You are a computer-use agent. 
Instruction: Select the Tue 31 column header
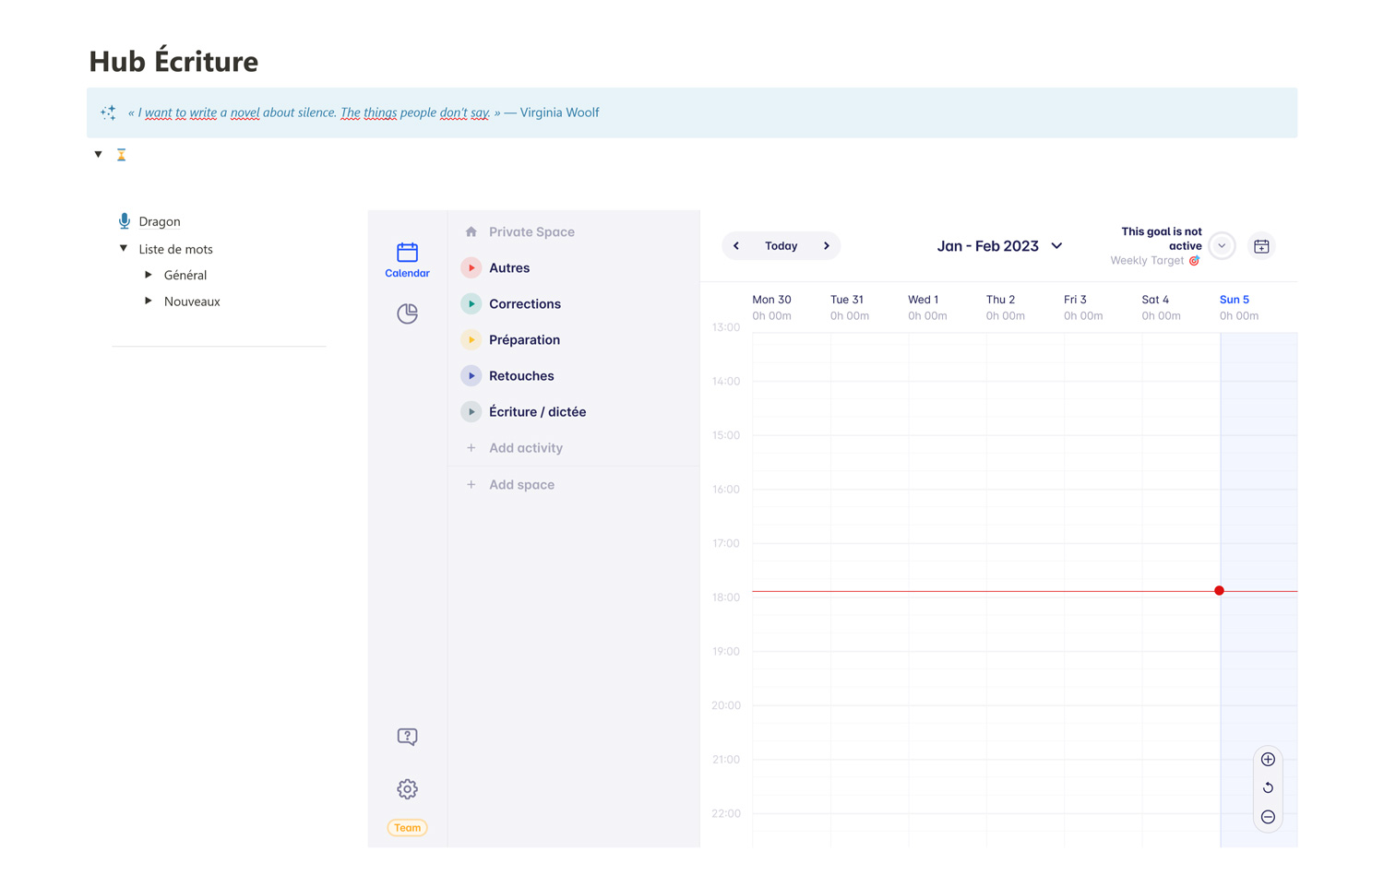coord(847,300)
